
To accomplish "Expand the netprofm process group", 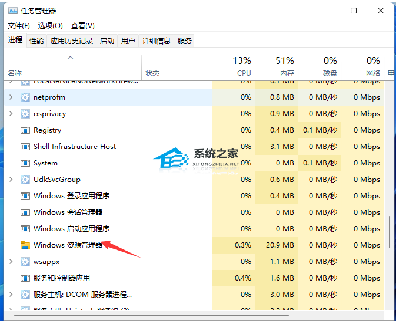I will 11,97.
